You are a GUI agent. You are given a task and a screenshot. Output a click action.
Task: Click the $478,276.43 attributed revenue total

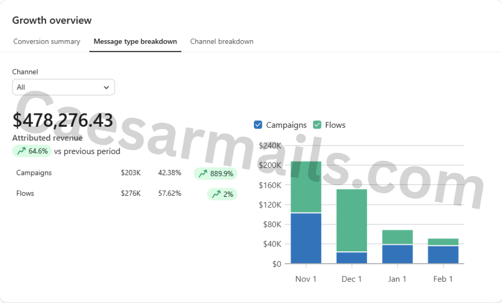[63, 121]
